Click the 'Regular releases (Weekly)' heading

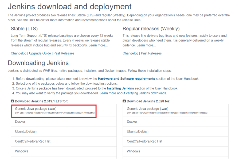click(x=151, y=29)
